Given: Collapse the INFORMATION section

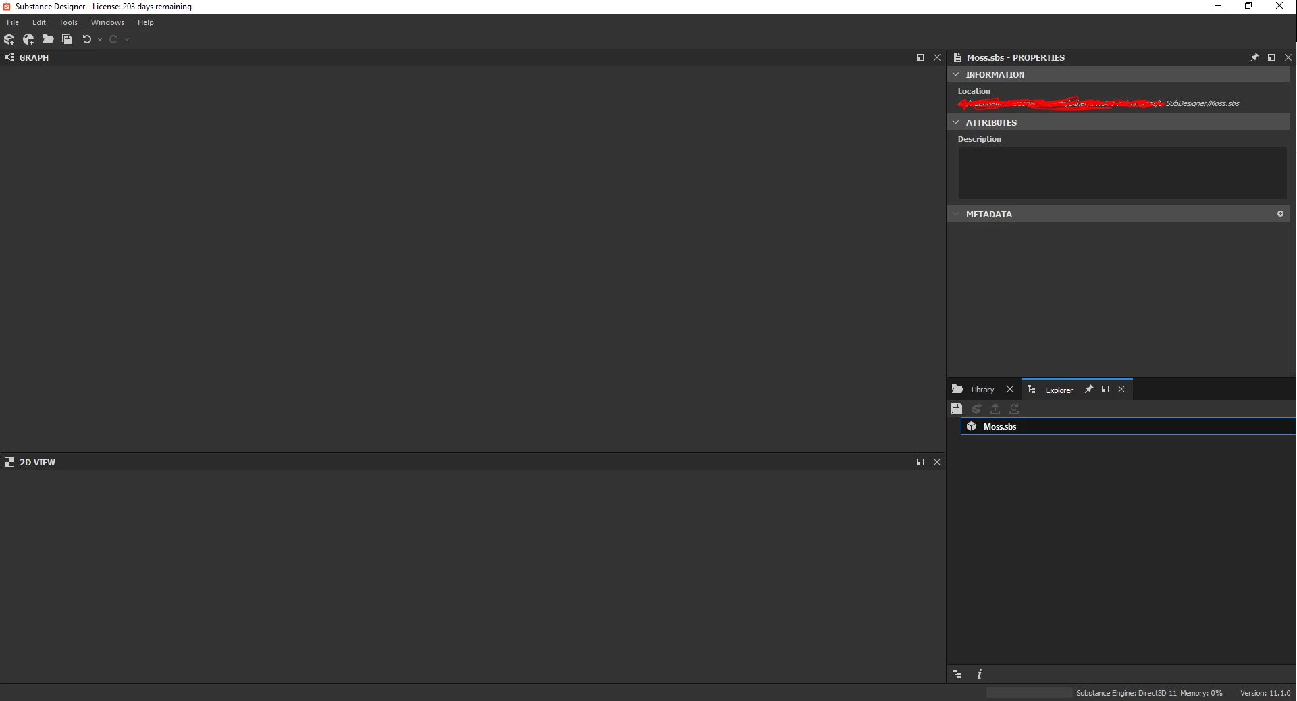Looking at the screenshot, I should [956, 74].
